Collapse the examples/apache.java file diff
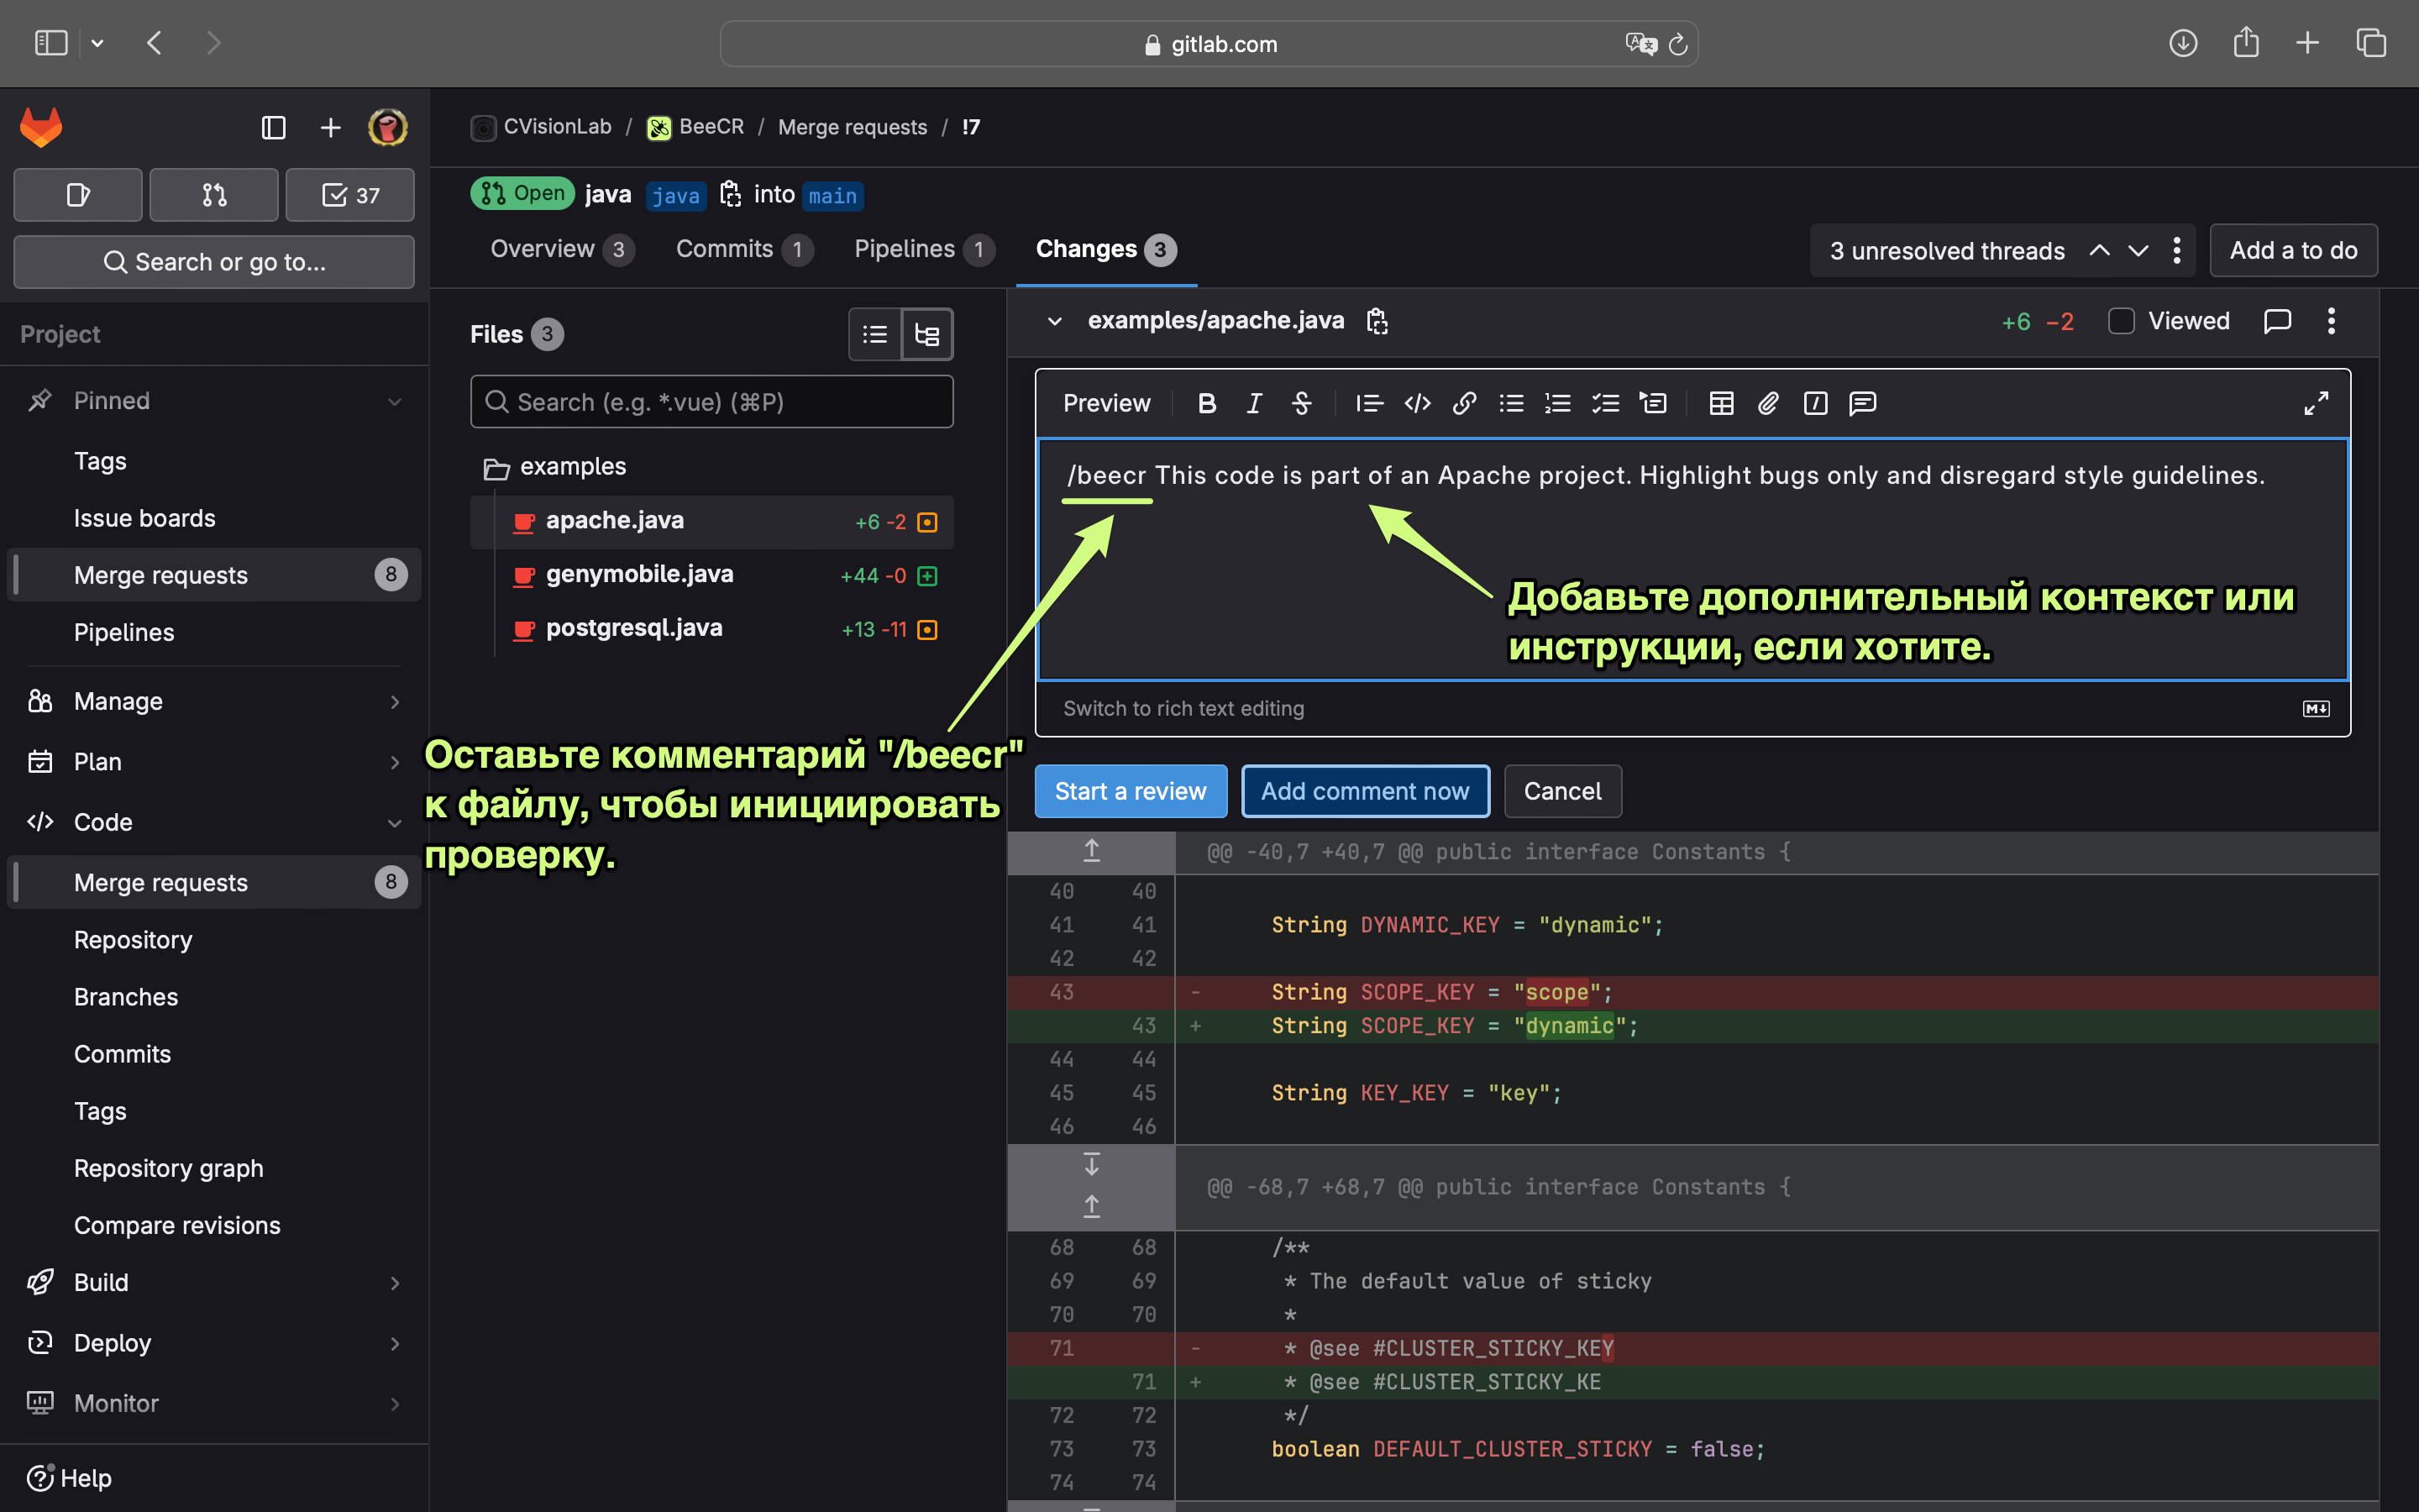2419x1512 pixels. [x=1055, y=321]
